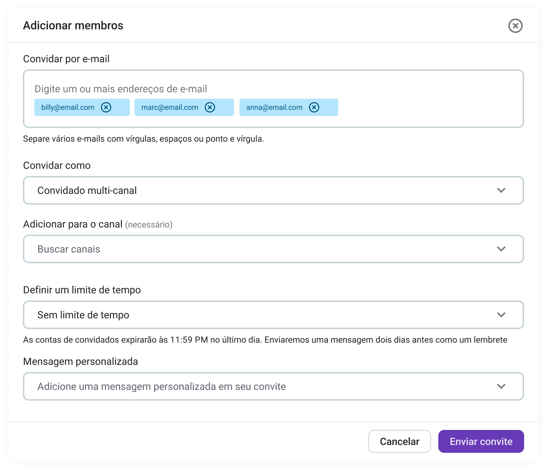Click the chevron in Convidar como field
The width and height of the screenshot is (547, 470).
click(x=501, y=190)
